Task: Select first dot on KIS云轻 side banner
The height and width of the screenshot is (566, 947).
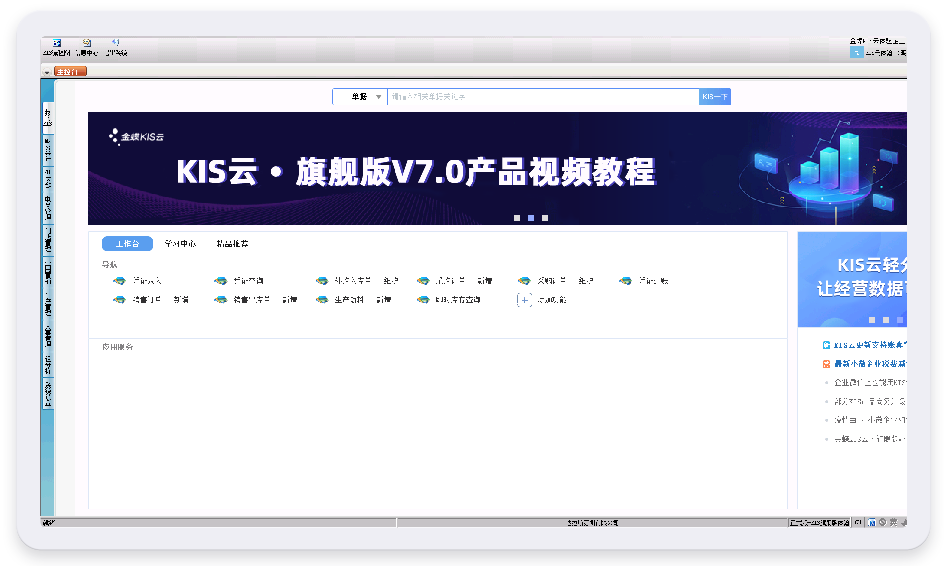Action: pyautogui.click(x=872, y=320)
